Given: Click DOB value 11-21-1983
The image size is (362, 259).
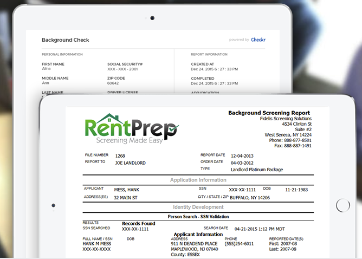Looking at the screenshot, I should (x=296, y=190).
